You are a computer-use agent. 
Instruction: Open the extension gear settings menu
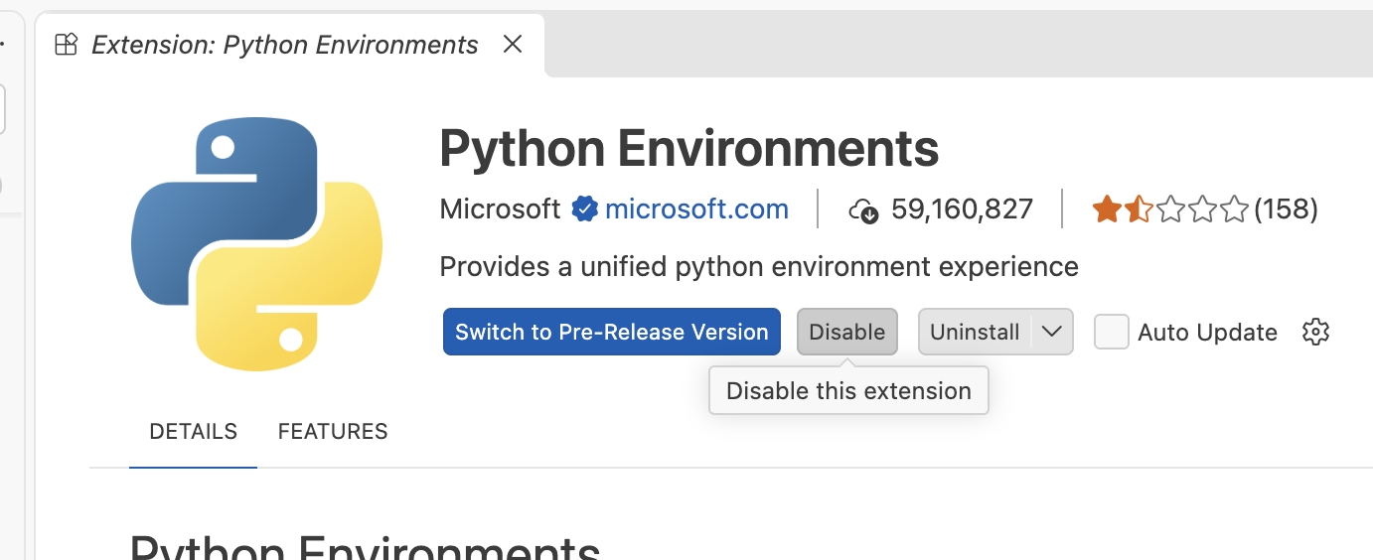click(1315, 332)
